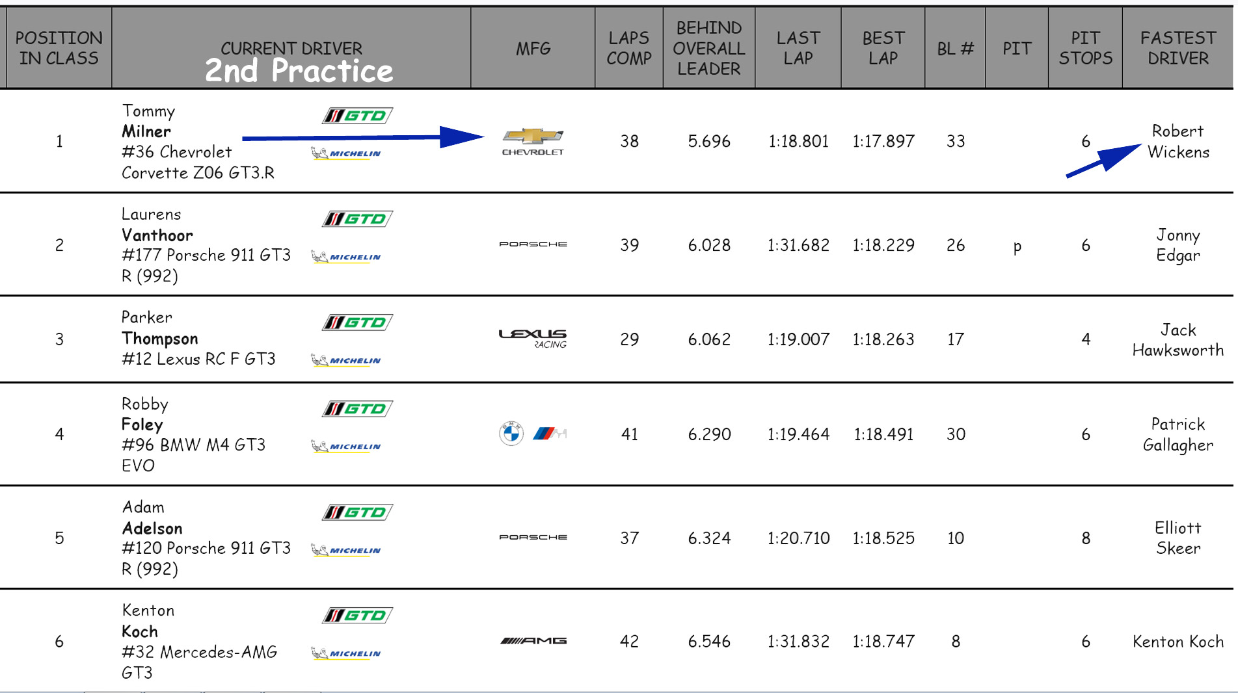Click the Porsche logo in Adam Adelson's row
The image size is (1238, 693).
click(x=533, y=537)
